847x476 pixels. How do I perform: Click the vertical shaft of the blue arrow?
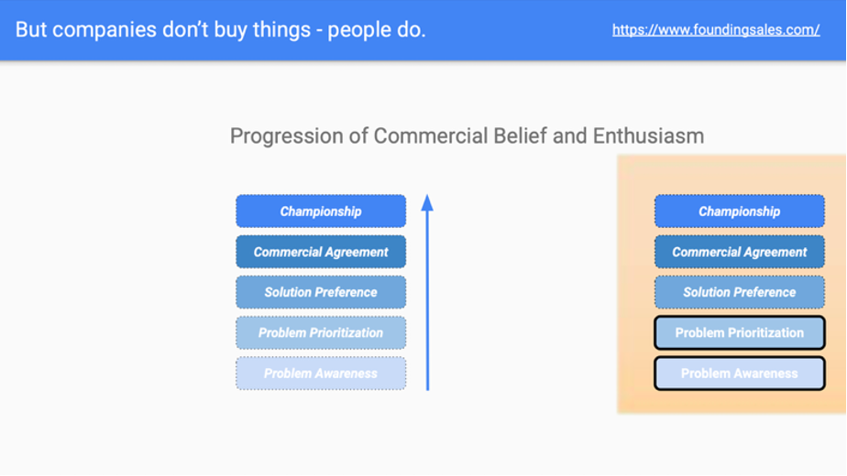427,302
